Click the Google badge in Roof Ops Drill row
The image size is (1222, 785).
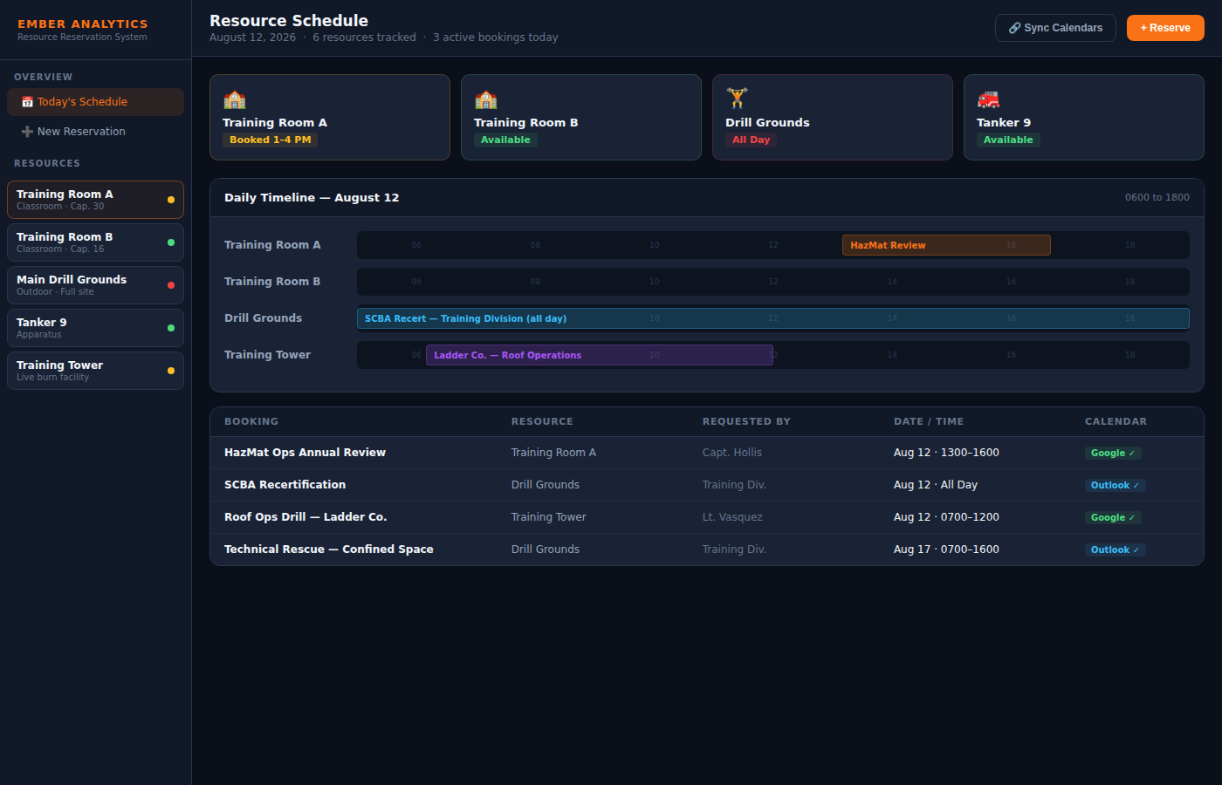pyautogui.click(x=1113, y=517)
